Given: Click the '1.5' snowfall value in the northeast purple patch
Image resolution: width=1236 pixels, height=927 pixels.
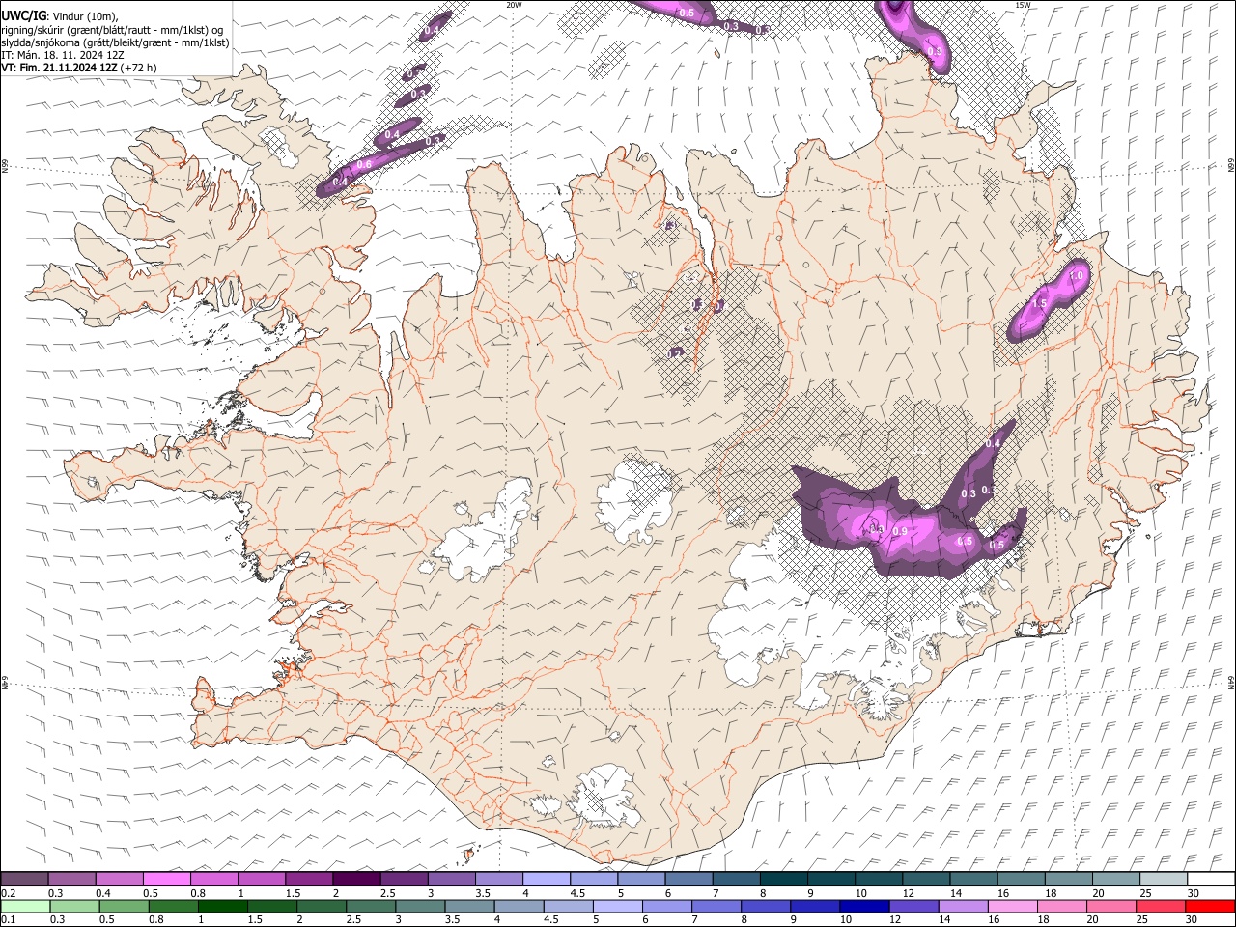Looking at the screenshot, I should [x=1039, y=304].
